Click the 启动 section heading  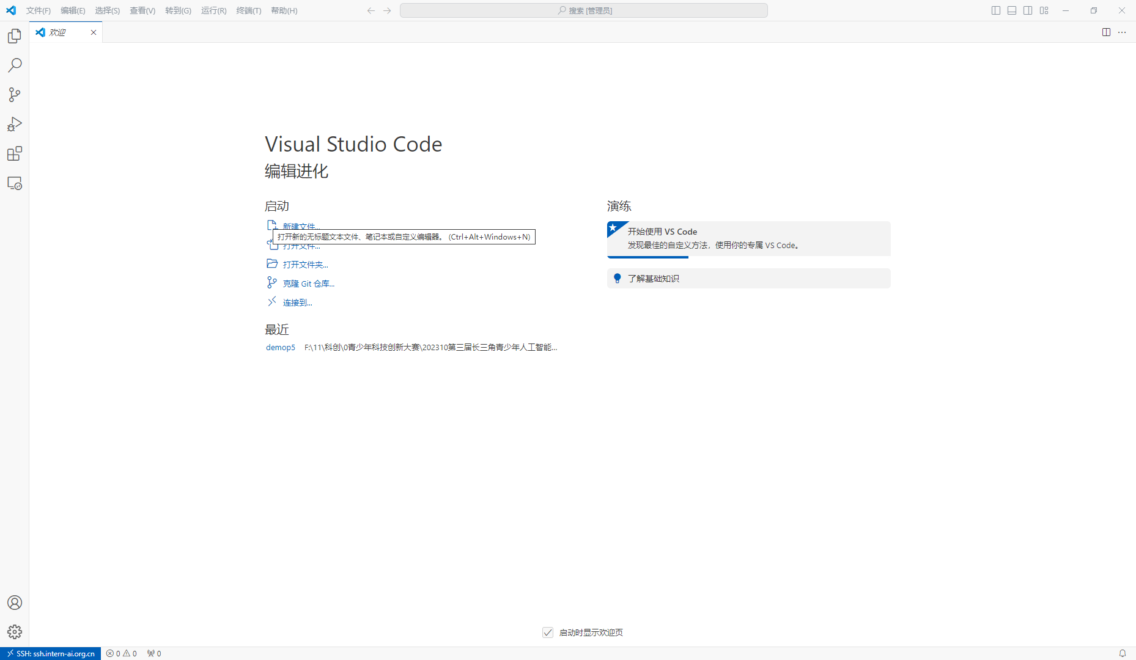277,206
